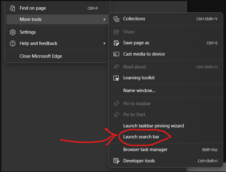
Task: Click the Share arrow icon
Action: 116,32
